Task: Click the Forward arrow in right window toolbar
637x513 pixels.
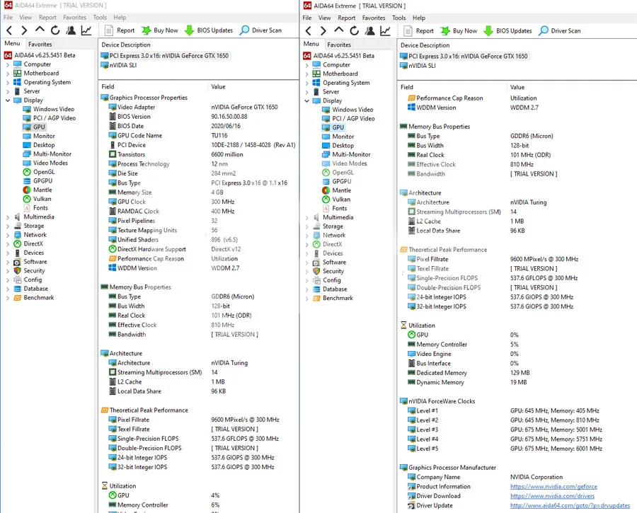Action: (x=323, y=30)
